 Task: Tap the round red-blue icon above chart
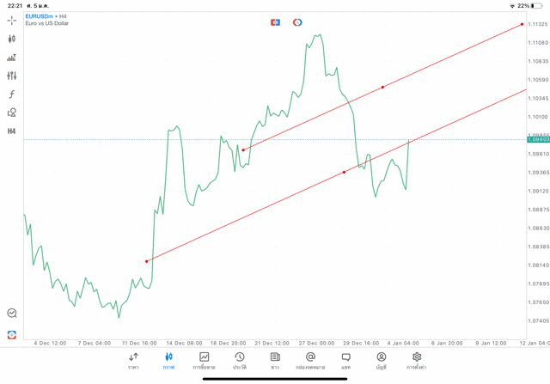[x=297, y=22]
